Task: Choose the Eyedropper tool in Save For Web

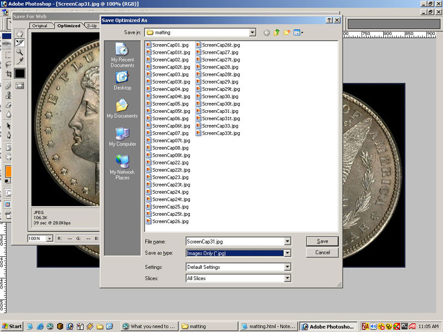Action: (20, 61)
